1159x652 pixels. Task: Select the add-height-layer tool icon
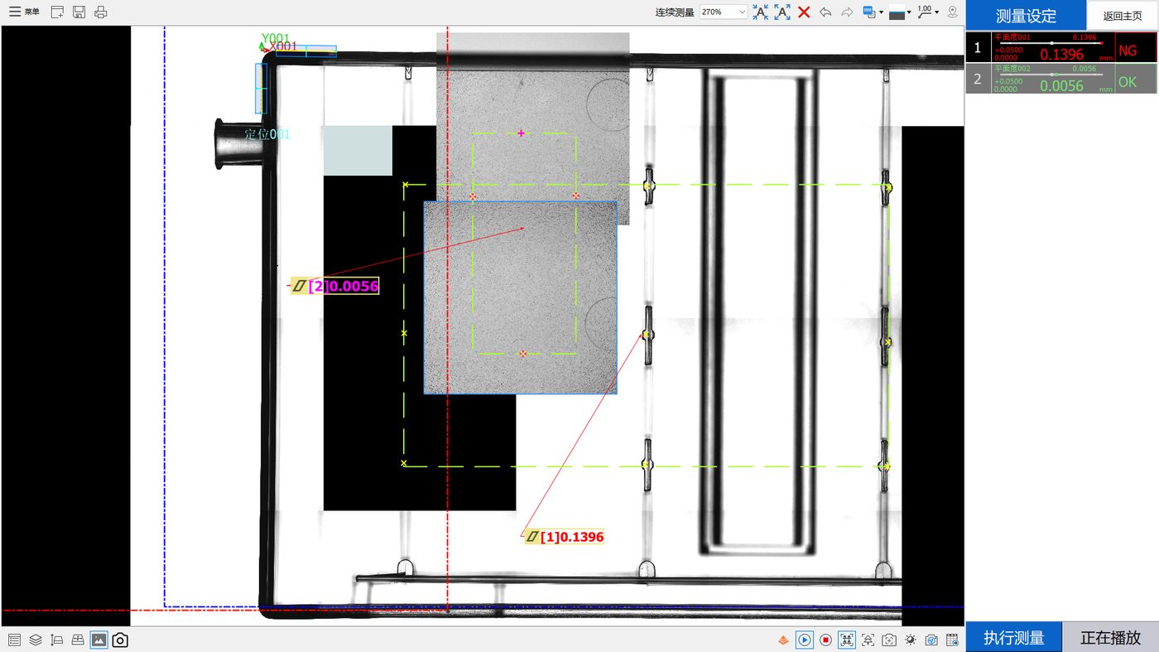(78, 640)
